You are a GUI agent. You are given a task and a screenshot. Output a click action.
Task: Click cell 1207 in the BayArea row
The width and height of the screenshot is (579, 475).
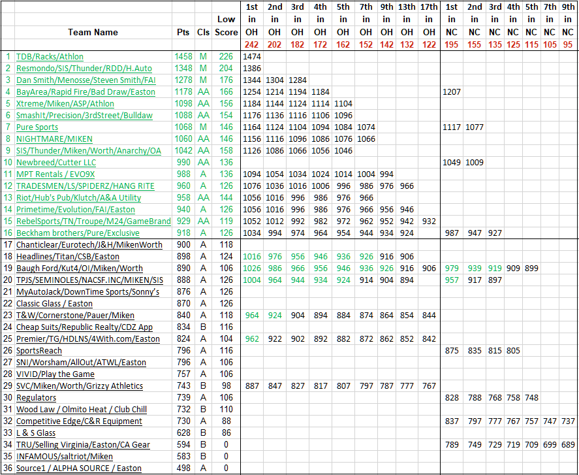tap(451, 92)
